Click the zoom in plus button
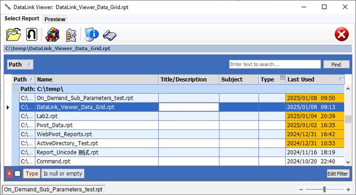 pos(348,190)
